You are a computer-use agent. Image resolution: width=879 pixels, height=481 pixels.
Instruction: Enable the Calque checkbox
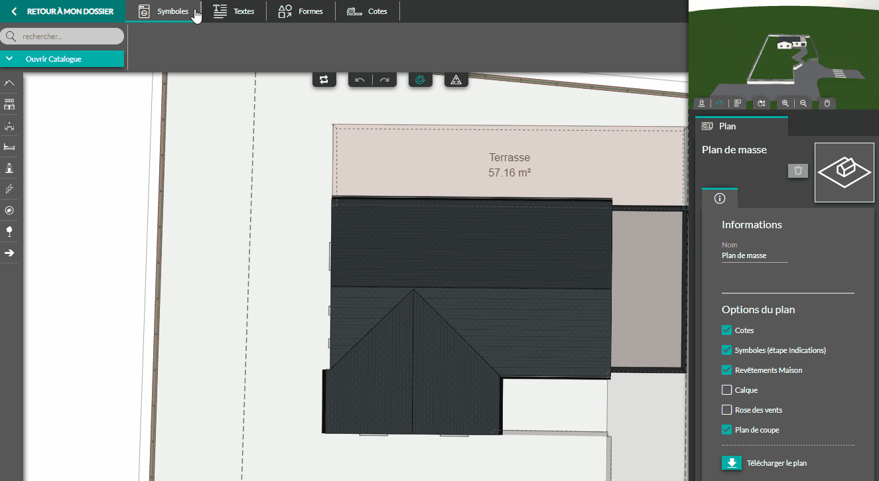click(x=727, y=389)
